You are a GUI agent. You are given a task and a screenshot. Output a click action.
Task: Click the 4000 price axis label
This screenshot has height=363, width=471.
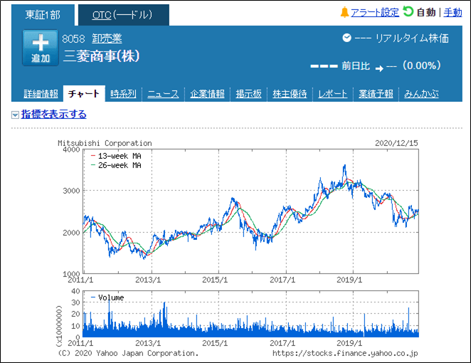(71, 149)
